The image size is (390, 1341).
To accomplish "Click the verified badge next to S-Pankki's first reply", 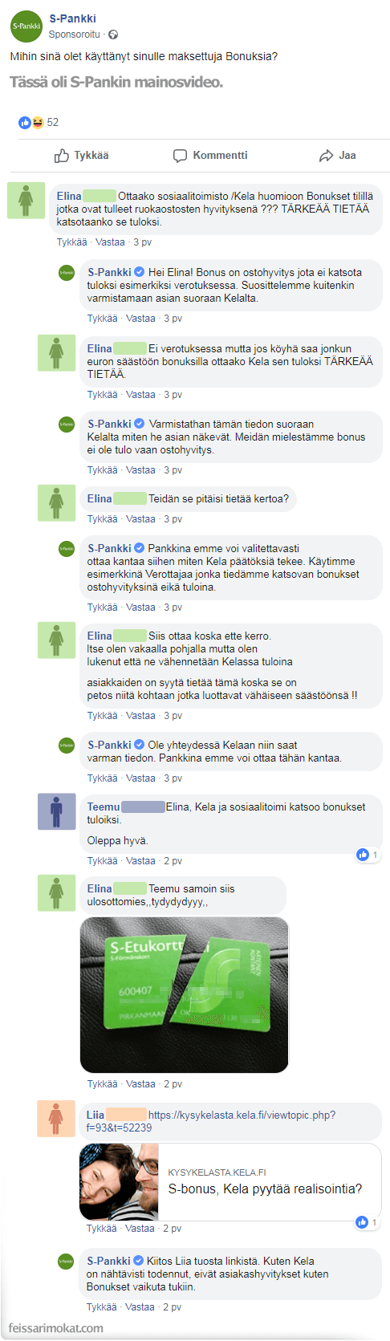I will (x=139, y=272).
